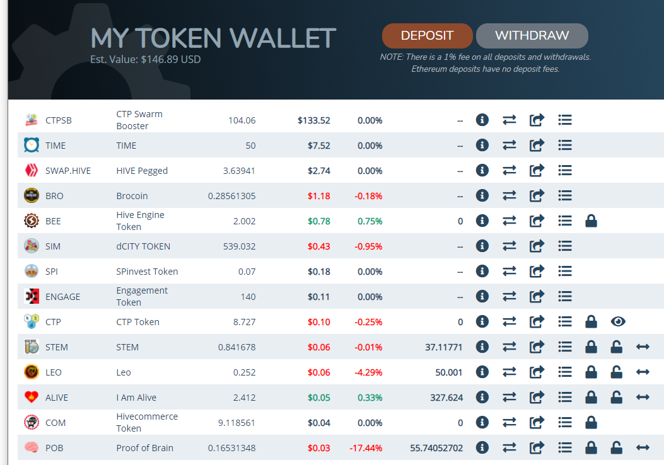The height and width of the screenshot is (465, 664).
Task: Click the DEPOSIT button
Action: (x=427, y=35)
